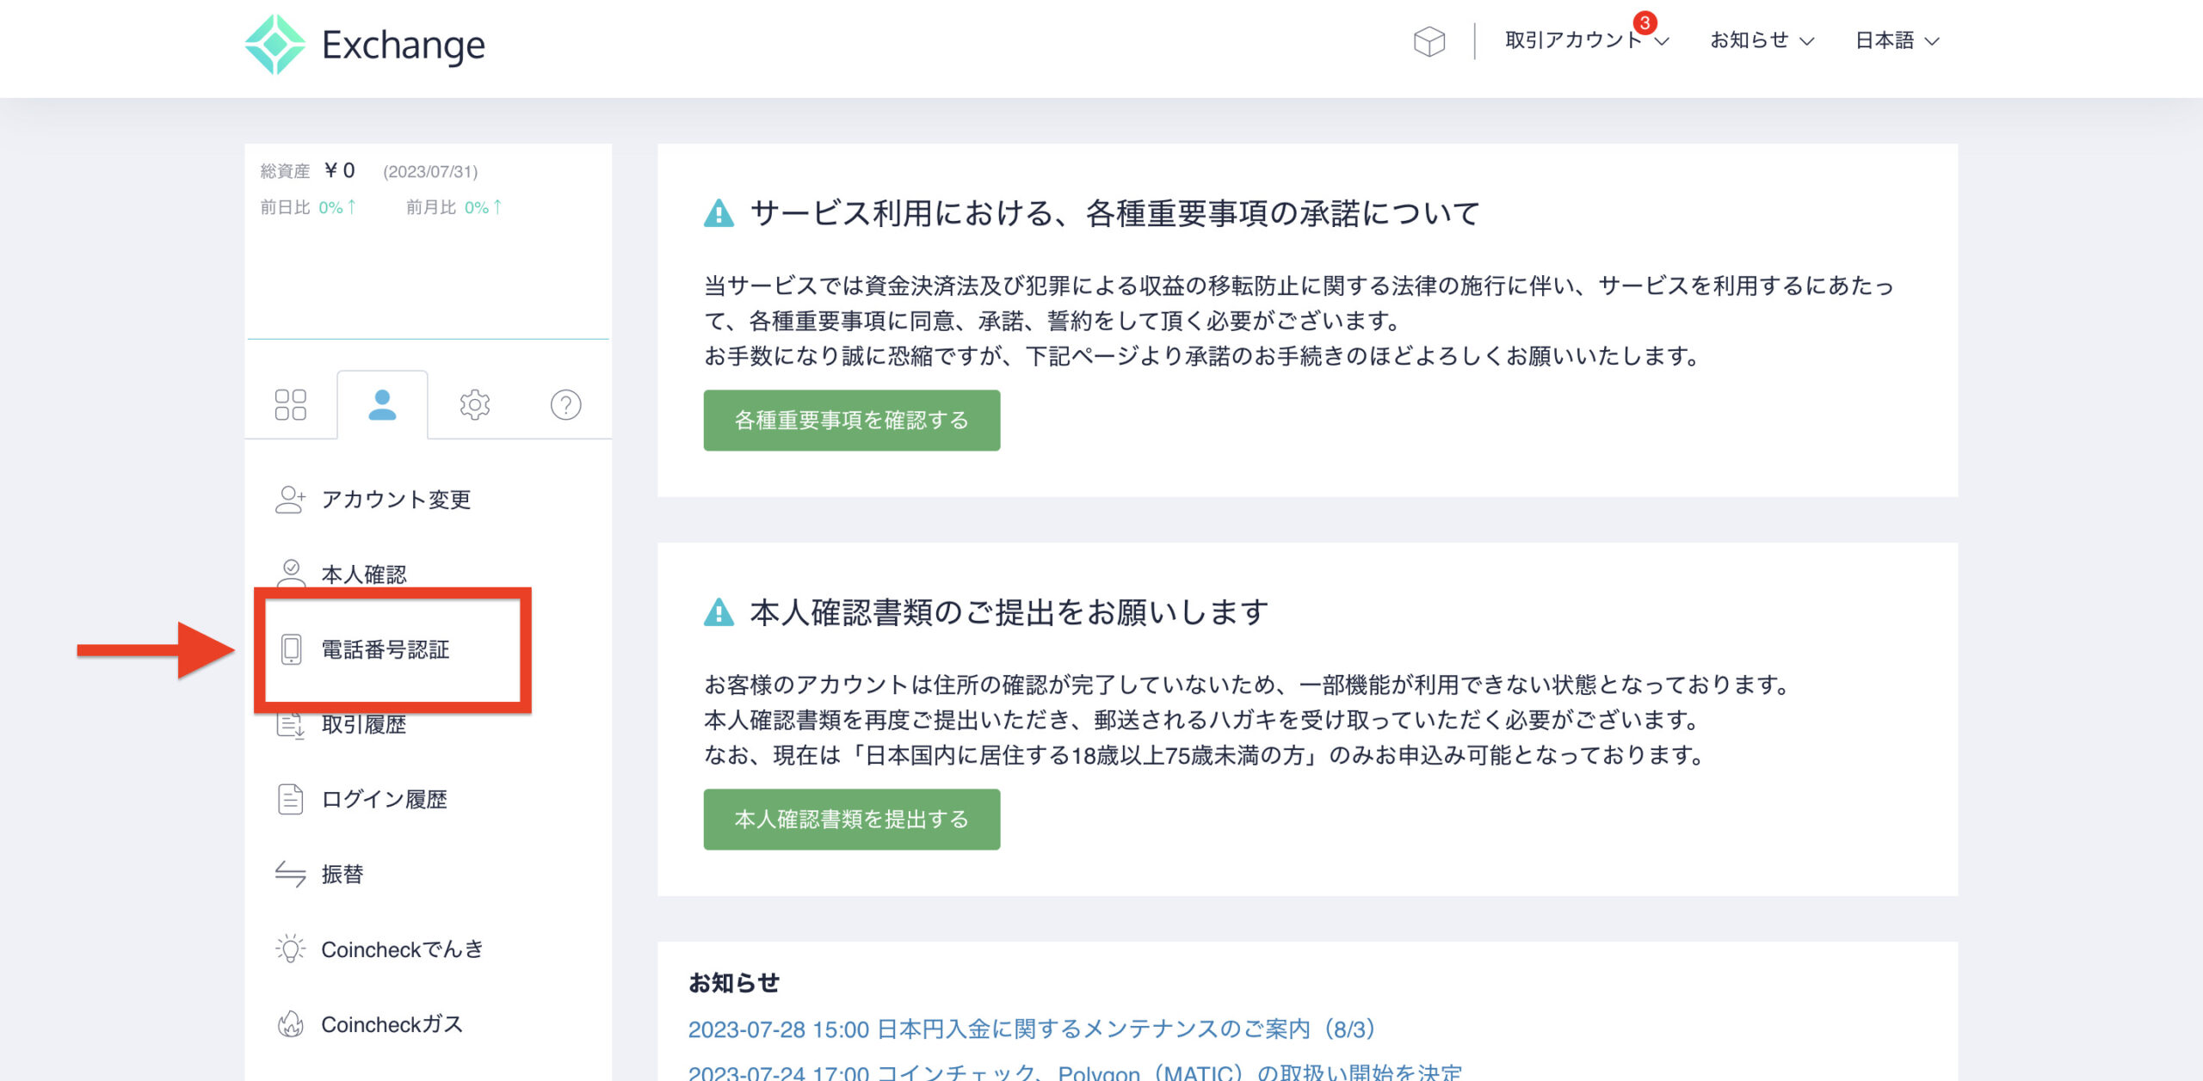This screenshot has width=2203, height=1081.
Task: Click the phone icon for 電話番号認証
Action: (291, 649)
